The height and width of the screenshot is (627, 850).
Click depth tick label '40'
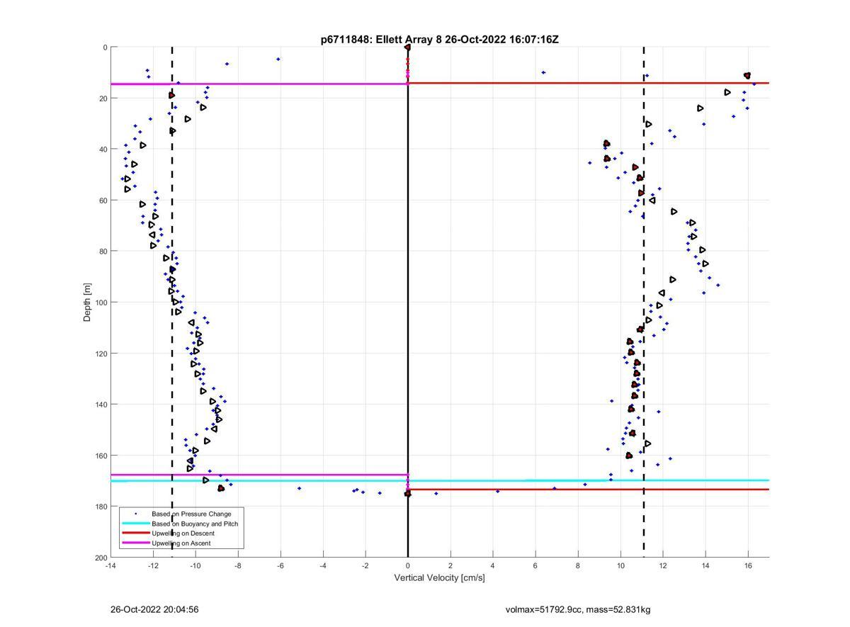(103, 149)
